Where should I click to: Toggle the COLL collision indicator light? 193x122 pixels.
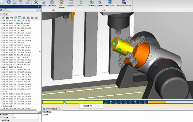click(x=111, y=102)
